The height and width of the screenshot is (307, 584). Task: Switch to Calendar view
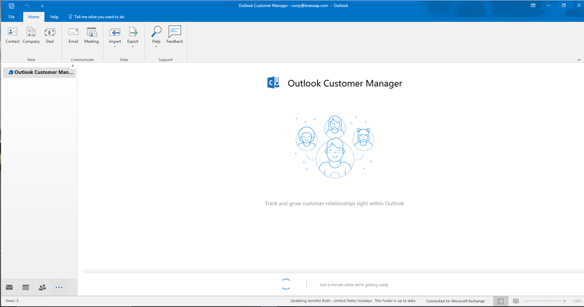point(26,287)
